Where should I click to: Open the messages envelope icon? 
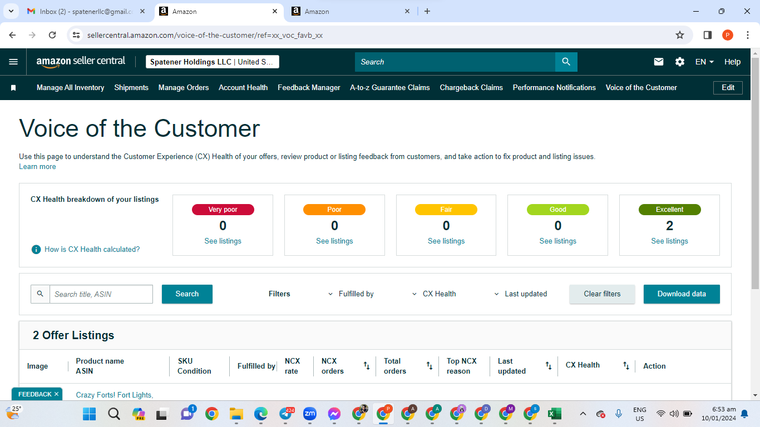pyautogui.click(x=659, y=62)
